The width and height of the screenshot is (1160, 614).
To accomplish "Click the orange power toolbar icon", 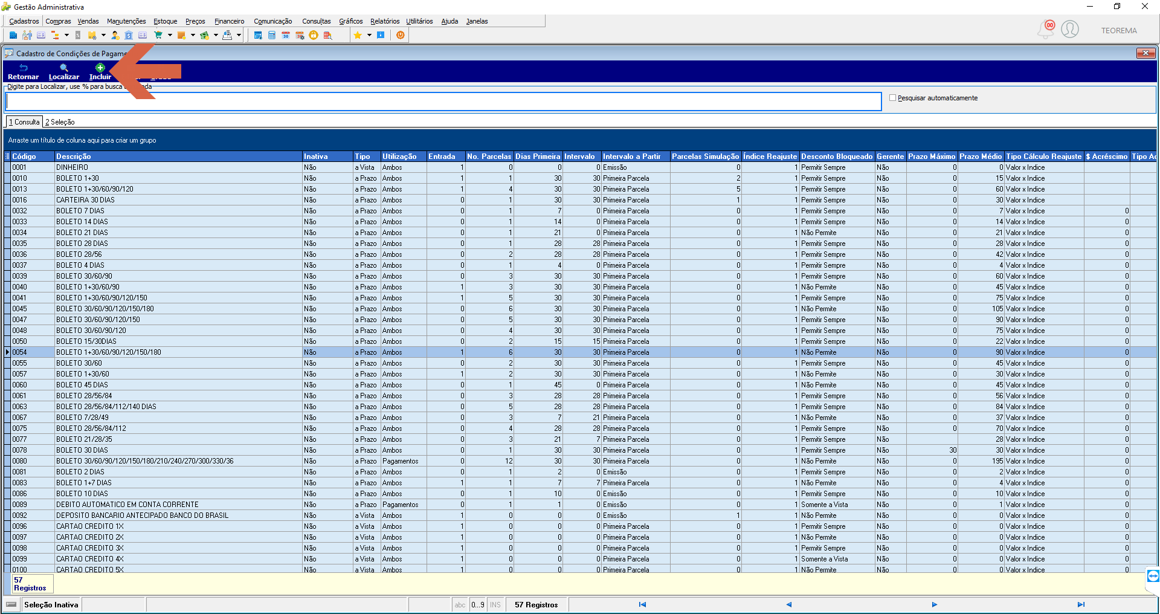I will 400,36.
